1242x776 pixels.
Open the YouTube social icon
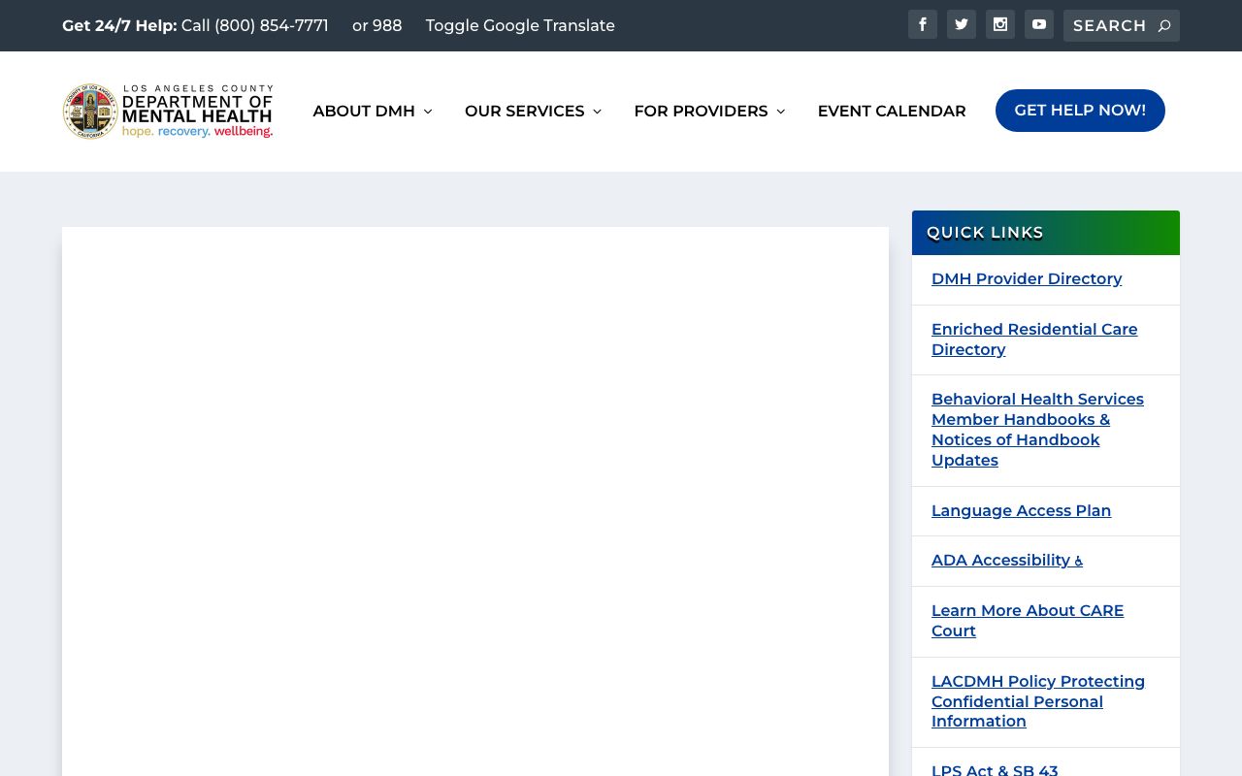click(x=1038, y=24)
